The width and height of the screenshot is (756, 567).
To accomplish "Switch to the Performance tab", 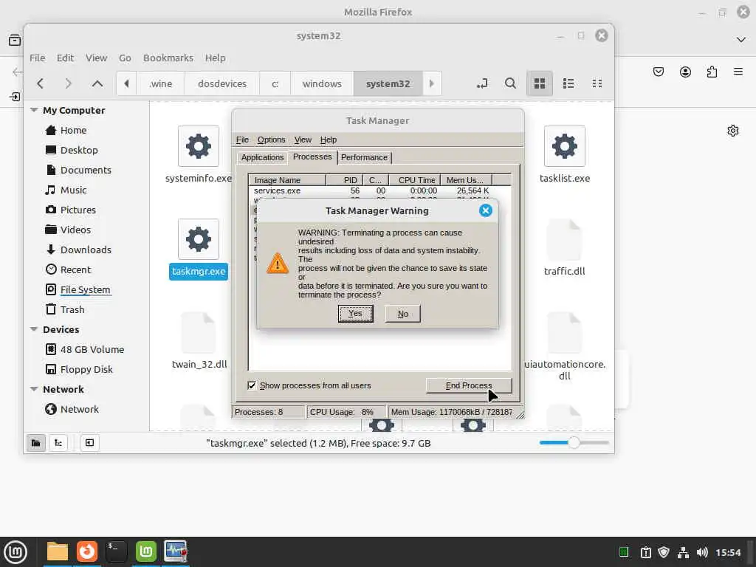I will tap(364, 157).
